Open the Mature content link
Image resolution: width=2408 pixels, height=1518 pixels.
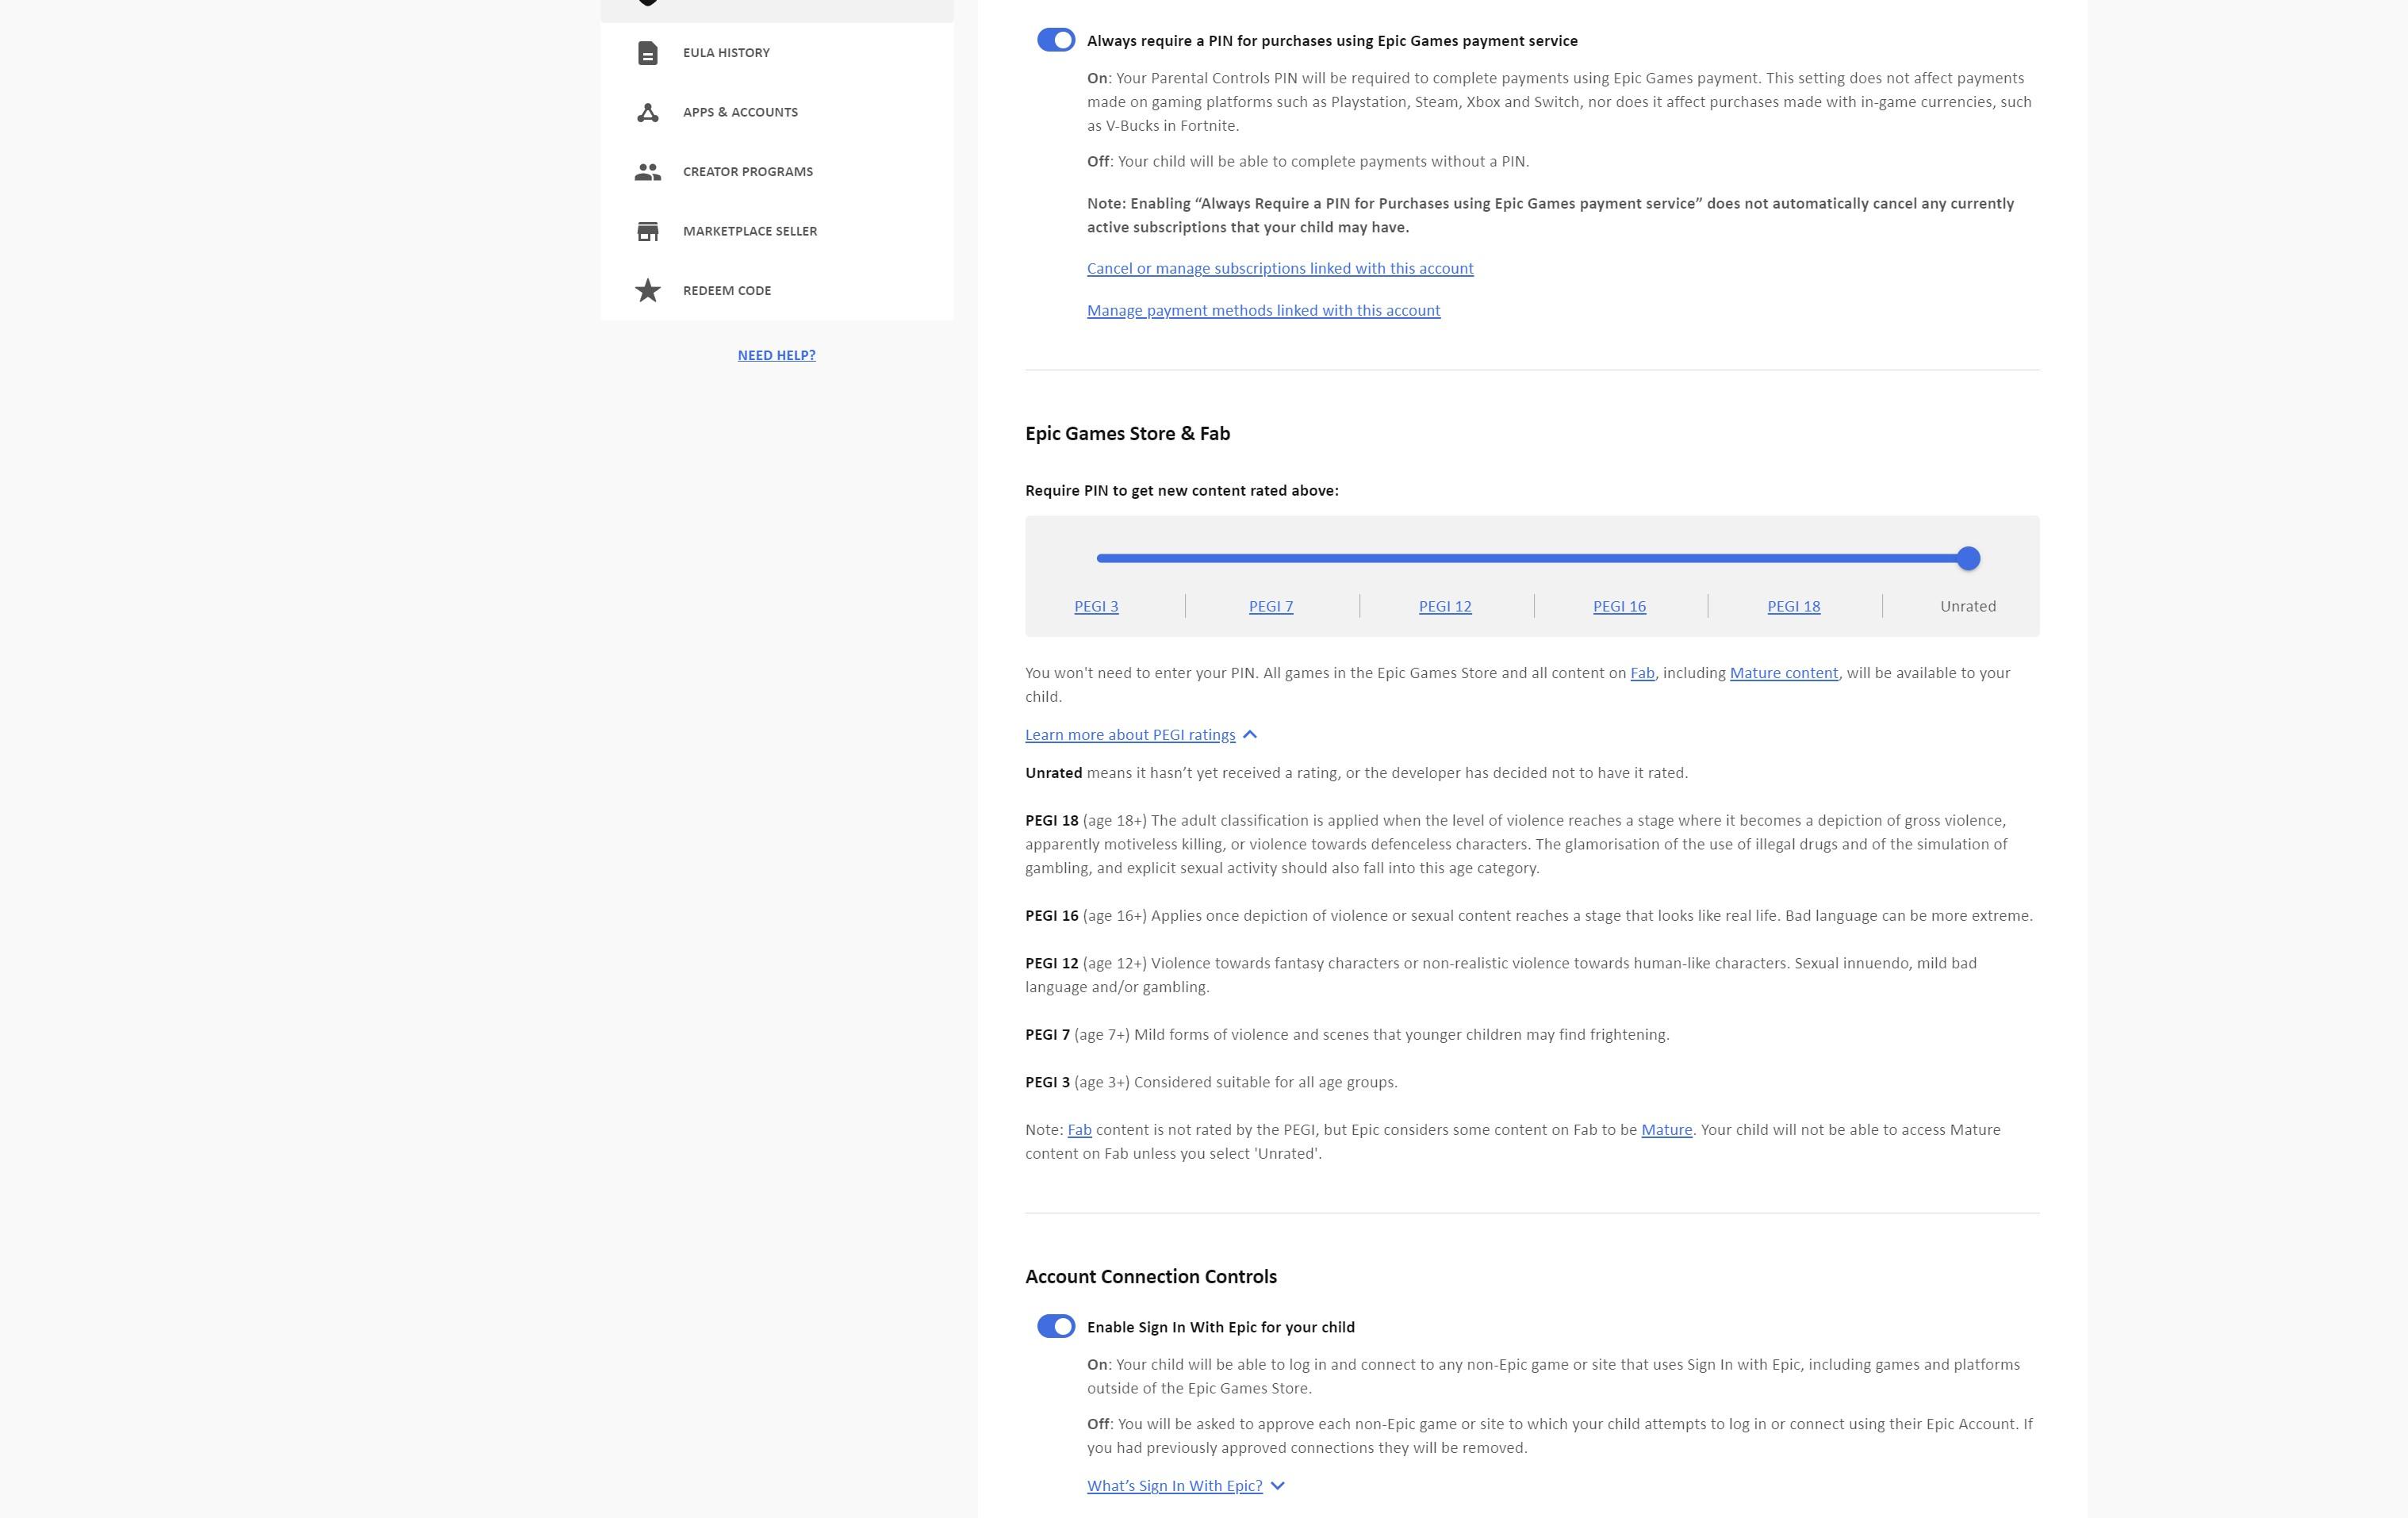click(x=1783, y=673)
